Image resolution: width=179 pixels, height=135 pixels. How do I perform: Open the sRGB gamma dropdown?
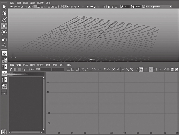(x=171, y=7)
